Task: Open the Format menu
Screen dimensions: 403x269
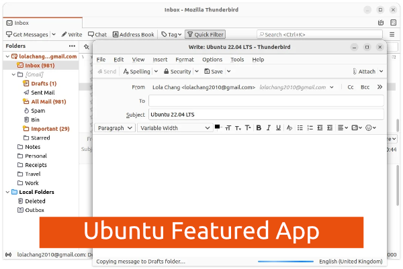Action: point(185,60)
